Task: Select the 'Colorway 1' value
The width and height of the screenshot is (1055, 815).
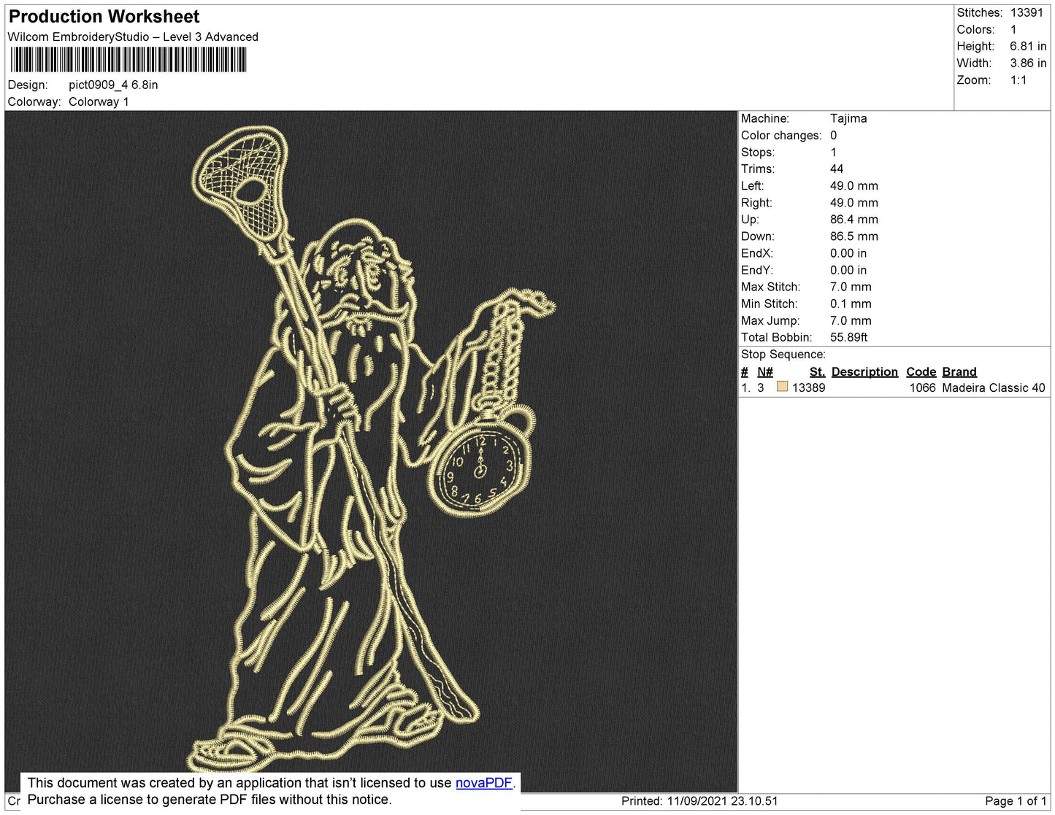Action: 99,101
